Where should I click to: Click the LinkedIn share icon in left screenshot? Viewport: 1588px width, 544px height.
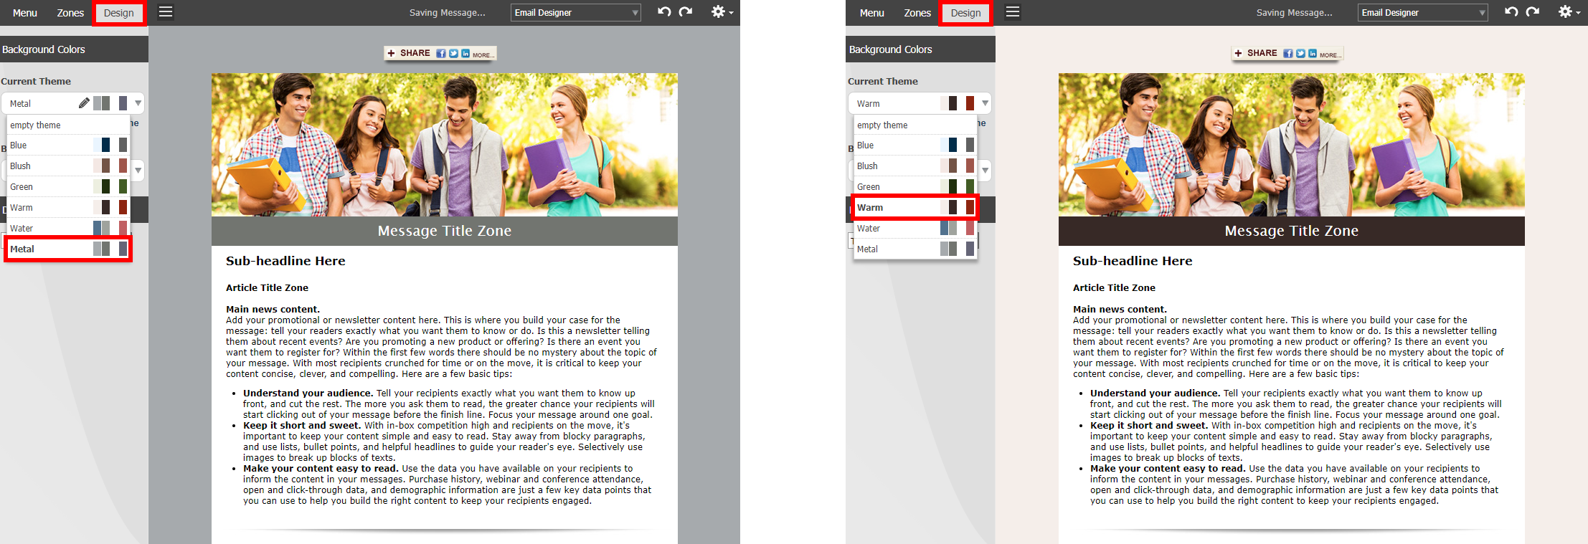point(465,54)
